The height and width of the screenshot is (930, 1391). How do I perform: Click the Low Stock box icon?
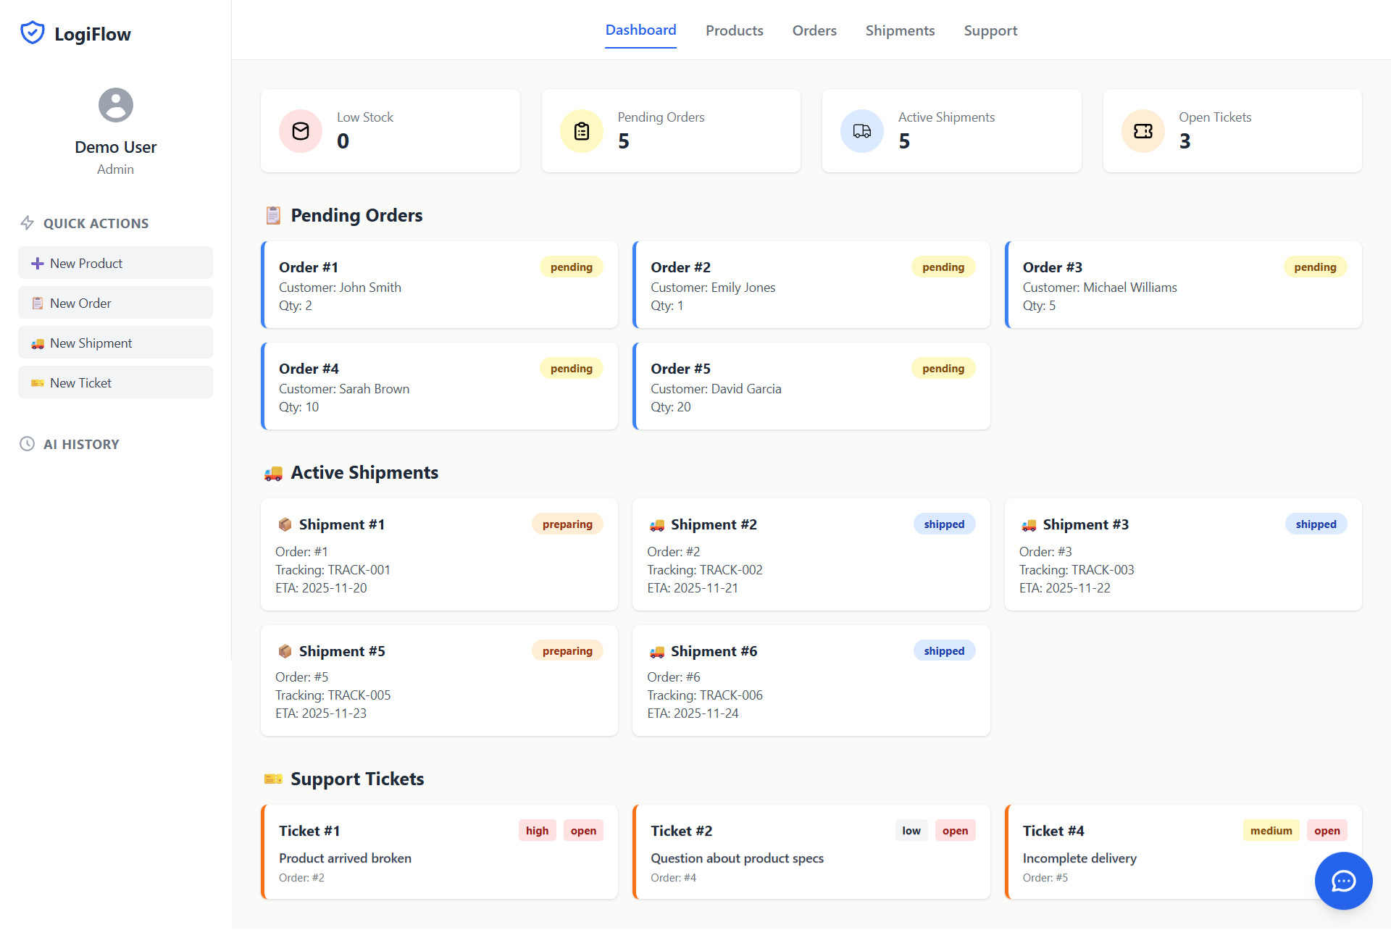[301, 131]
